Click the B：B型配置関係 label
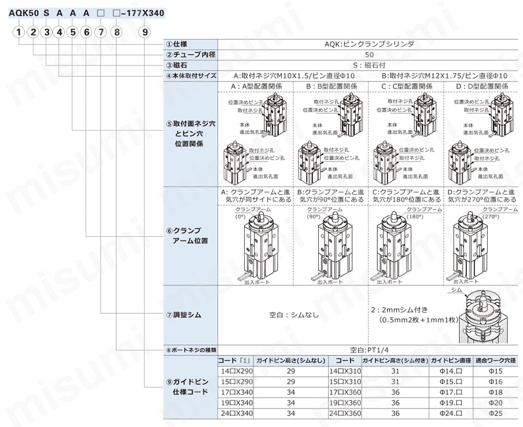The height and width of the screenshot is (427, 523). (332, 86)
